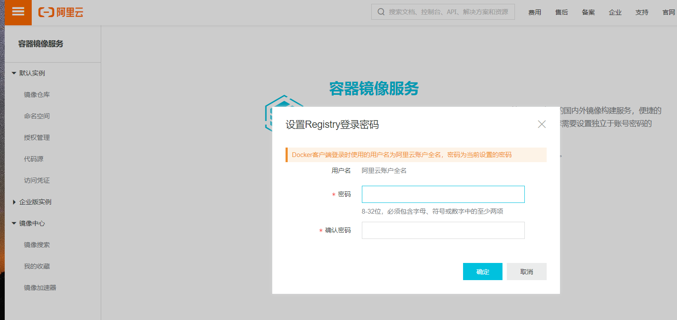Click the 阿里云 logo
This screenshot has width=677, height=320.
point(61,12)
